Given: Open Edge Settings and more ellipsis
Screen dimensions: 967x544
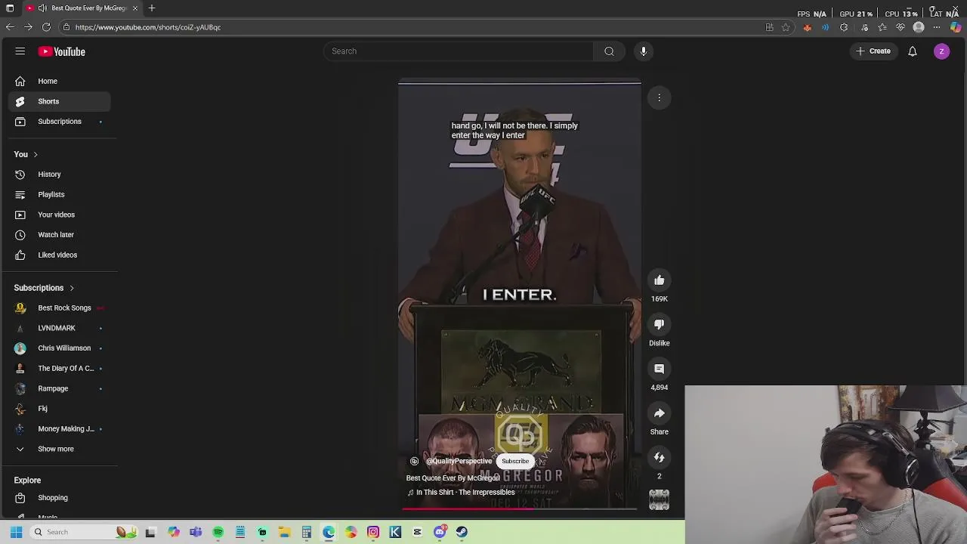Looking at the screenshot, I should pyautogui.click(x=937, y=27).
